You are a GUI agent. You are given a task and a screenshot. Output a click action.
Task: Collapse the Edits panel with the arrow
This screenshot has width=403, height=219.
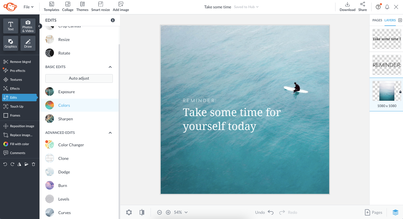(x=40, y=26)
